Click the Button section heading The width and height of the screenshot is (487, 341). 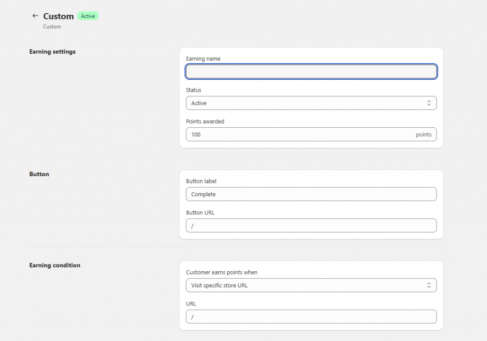(x=39, y=174)
